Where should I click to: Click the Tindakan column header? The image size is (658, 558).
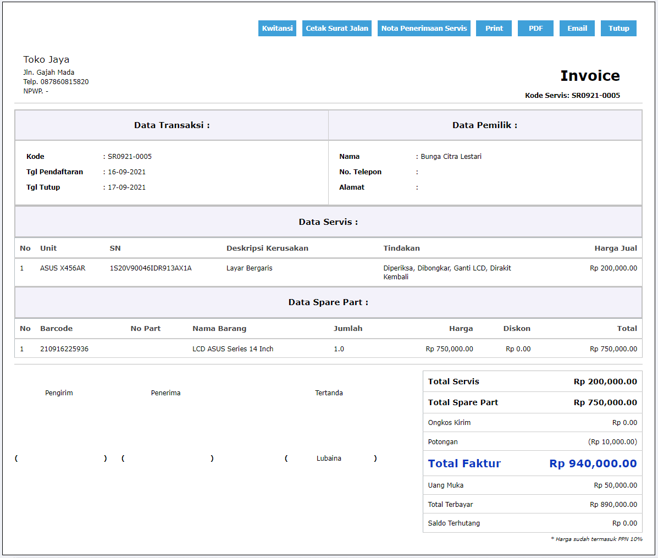(x=402, y=248)
